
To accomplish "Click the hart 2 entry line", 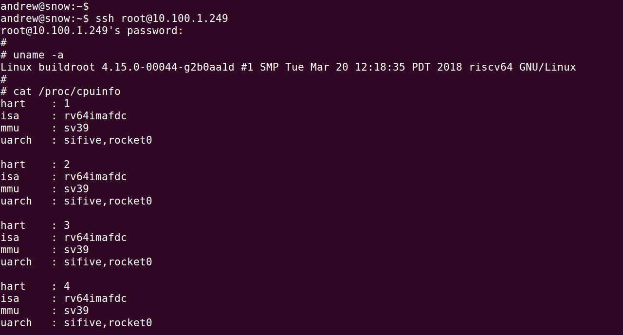I will [35, 165].
